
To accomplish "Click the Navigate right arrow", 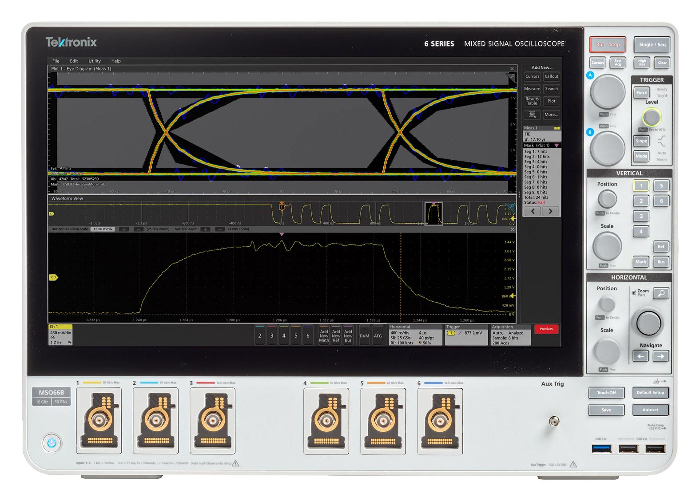I will point(660,356).
